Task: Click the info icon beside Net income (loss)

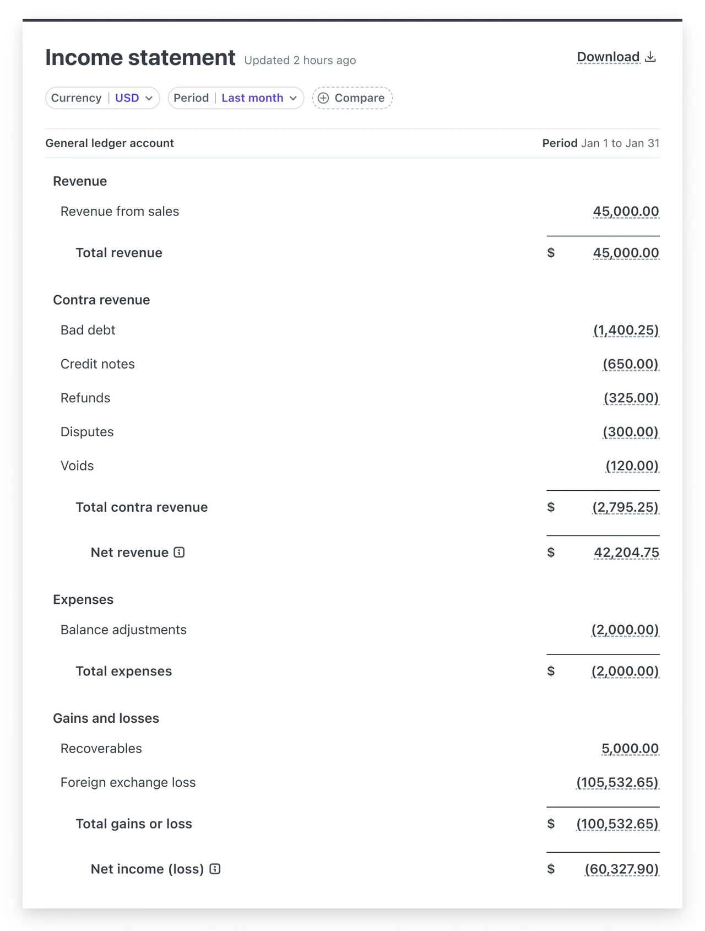Action: [215, 869]
